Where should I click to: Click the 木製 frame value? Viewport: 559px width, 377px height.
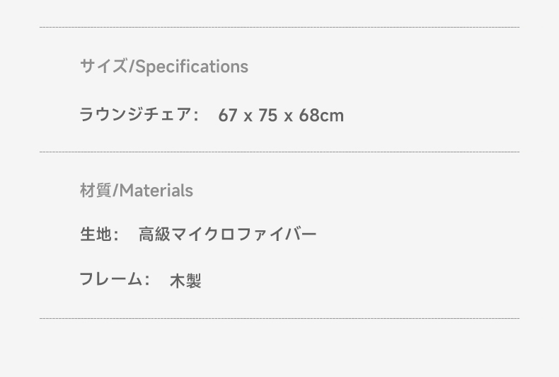coord(185,281)
